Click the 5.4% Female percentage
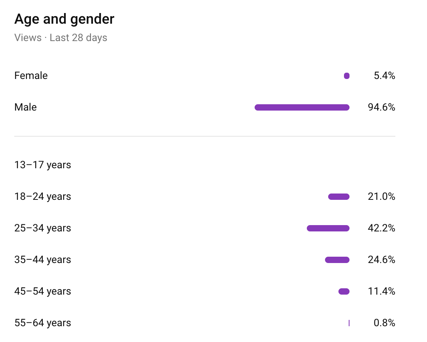Viewport: 427px width, 342px height. point(384,75)
